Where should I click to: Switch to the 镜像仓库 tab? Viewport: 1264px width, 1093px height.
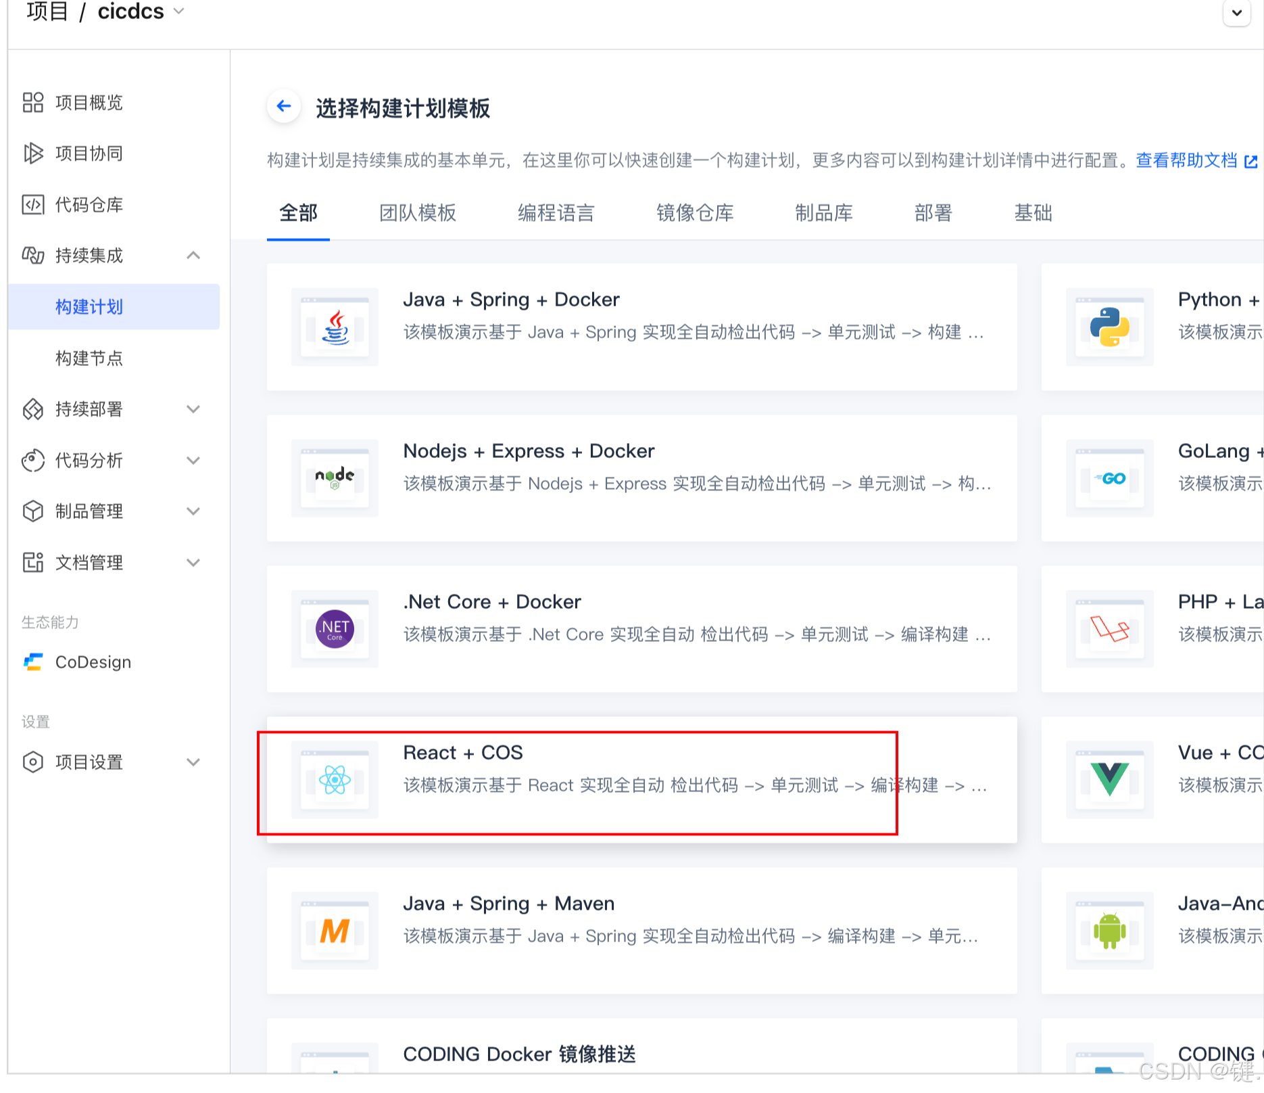pyautogui.click(x=695, y=213)
